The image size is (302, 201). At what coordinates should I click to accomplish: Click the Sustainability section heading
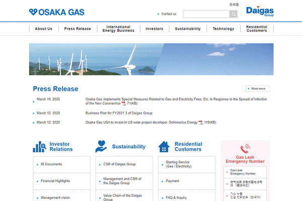[x=129, y=147]
